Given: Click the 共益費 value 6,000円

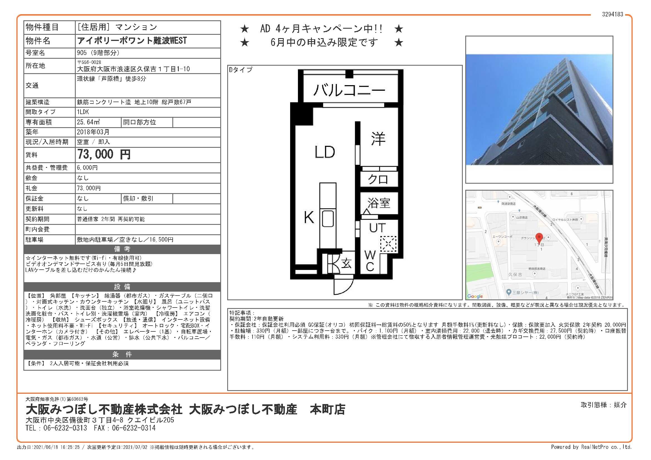Looking at the screenshot, I should pyautogui.click(x=87, y=168).
